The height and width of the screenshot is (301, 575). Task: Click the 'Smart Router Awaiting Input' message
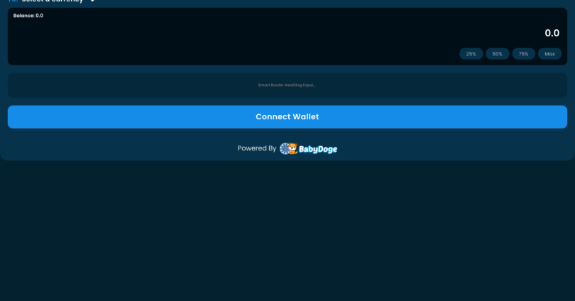(287, 85)
